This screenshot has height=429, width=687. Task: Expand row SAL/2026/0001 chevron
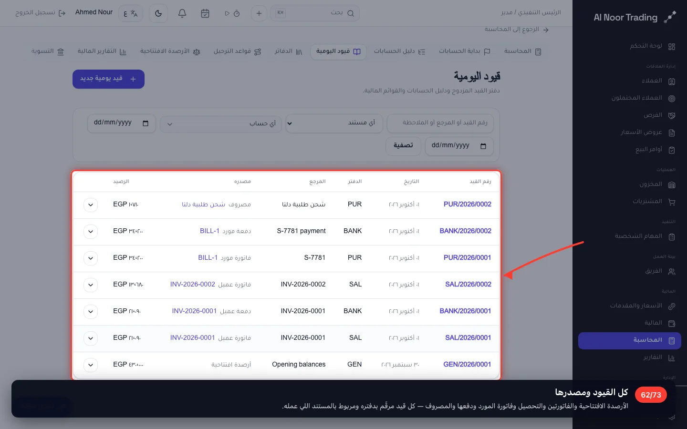(x=91, y=338)
